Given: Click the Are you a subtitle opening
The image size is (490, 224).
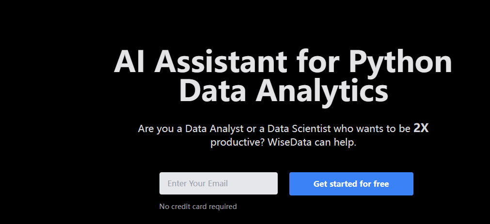Looking at the screenshot, I should coord(158,129).
